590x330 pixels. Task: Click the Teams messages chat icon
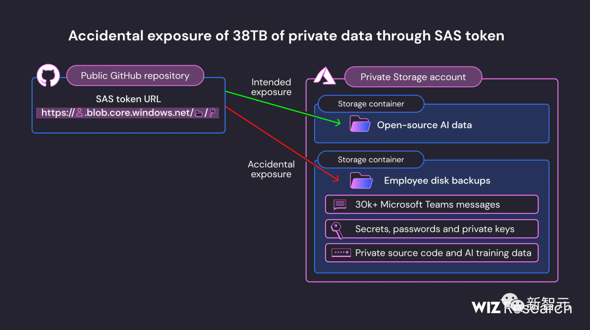pyautogui.click(x=340, y=205)
